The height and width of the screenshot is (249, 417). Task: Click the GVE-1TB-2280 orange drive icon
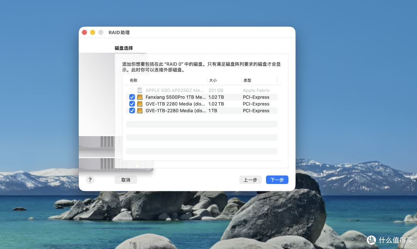[x=140, y=110]
